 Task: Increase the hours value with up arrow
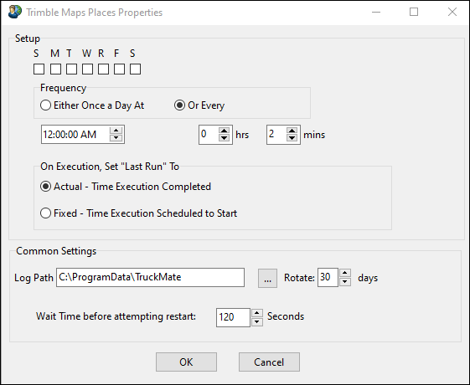pyautogui.click(x=224, y=131)
